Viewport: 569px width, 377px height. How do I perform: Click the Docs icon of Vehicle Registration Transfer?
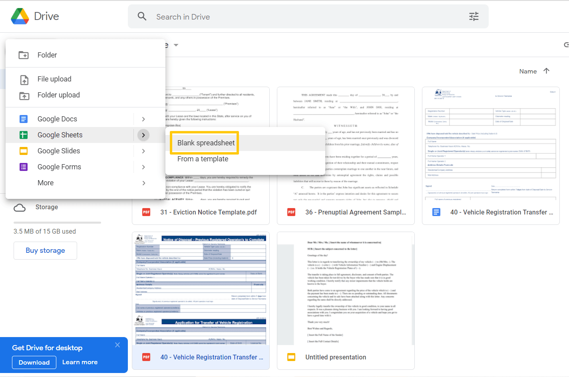(436, 212)
